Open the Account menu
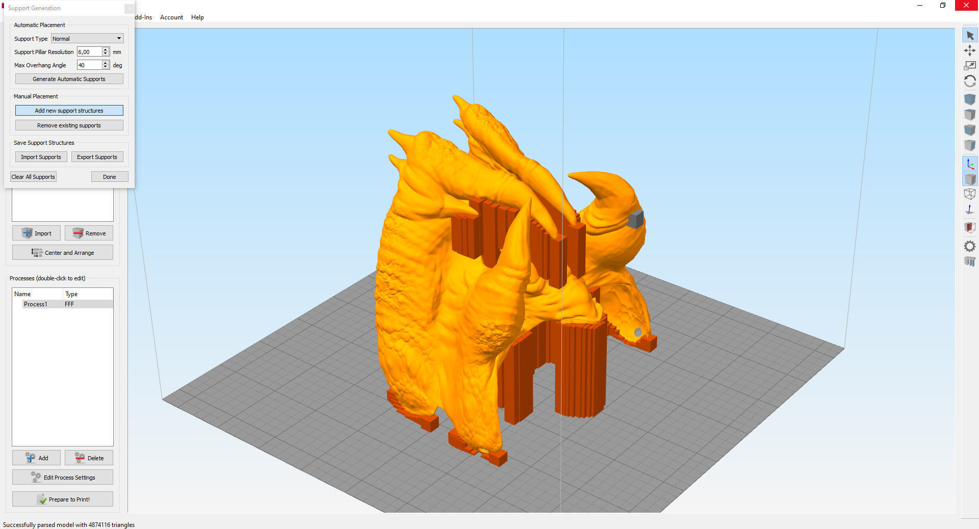Screen dimensions: 979x529 tap(171, 17)
